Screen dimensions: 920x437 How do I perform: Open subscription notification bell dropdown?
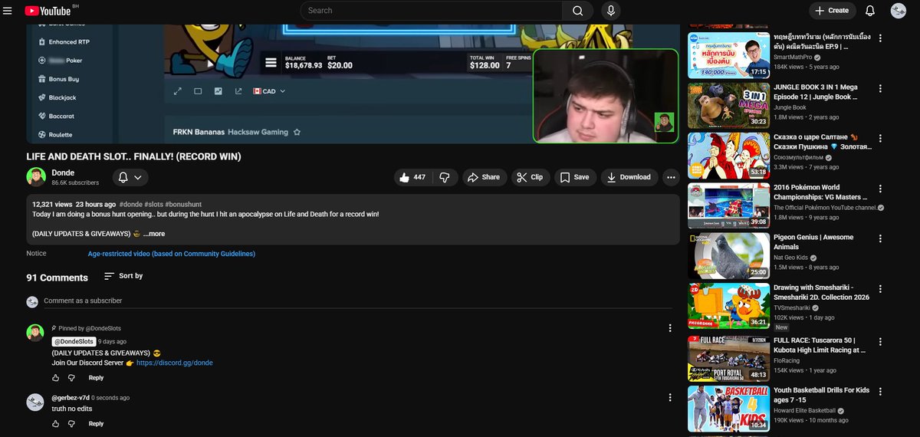(130, 177)
